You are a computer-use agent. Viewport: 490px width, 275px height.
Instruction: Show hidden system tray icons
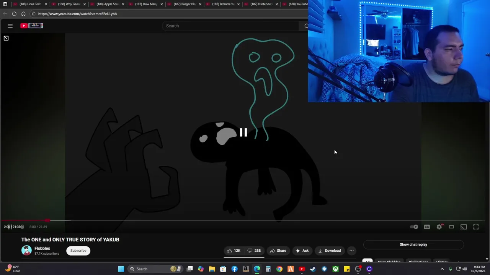442,269
